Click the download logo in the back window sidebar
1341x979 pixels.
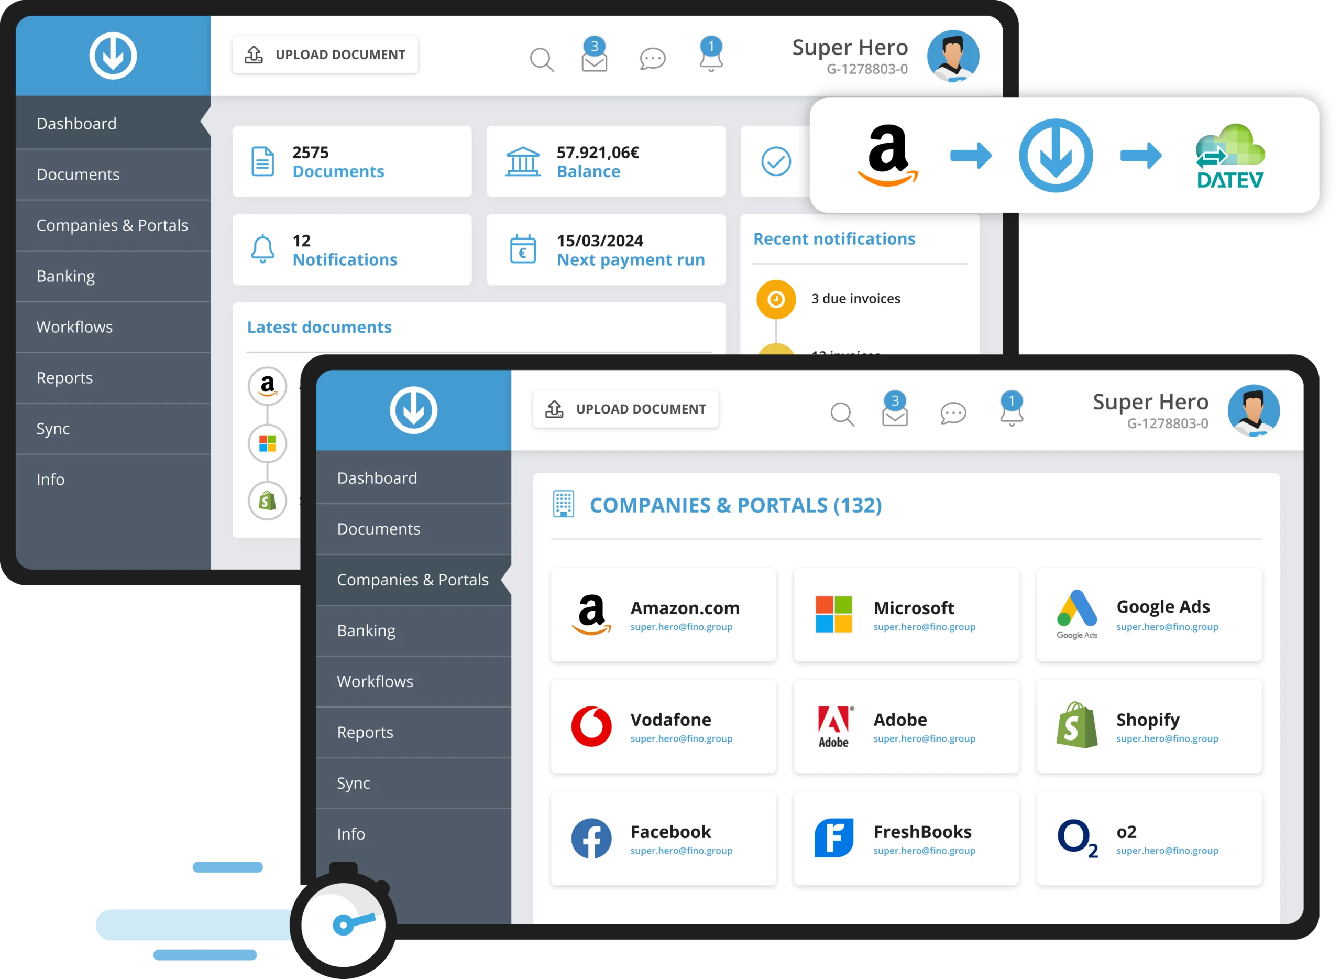click(x=113, y=56)
